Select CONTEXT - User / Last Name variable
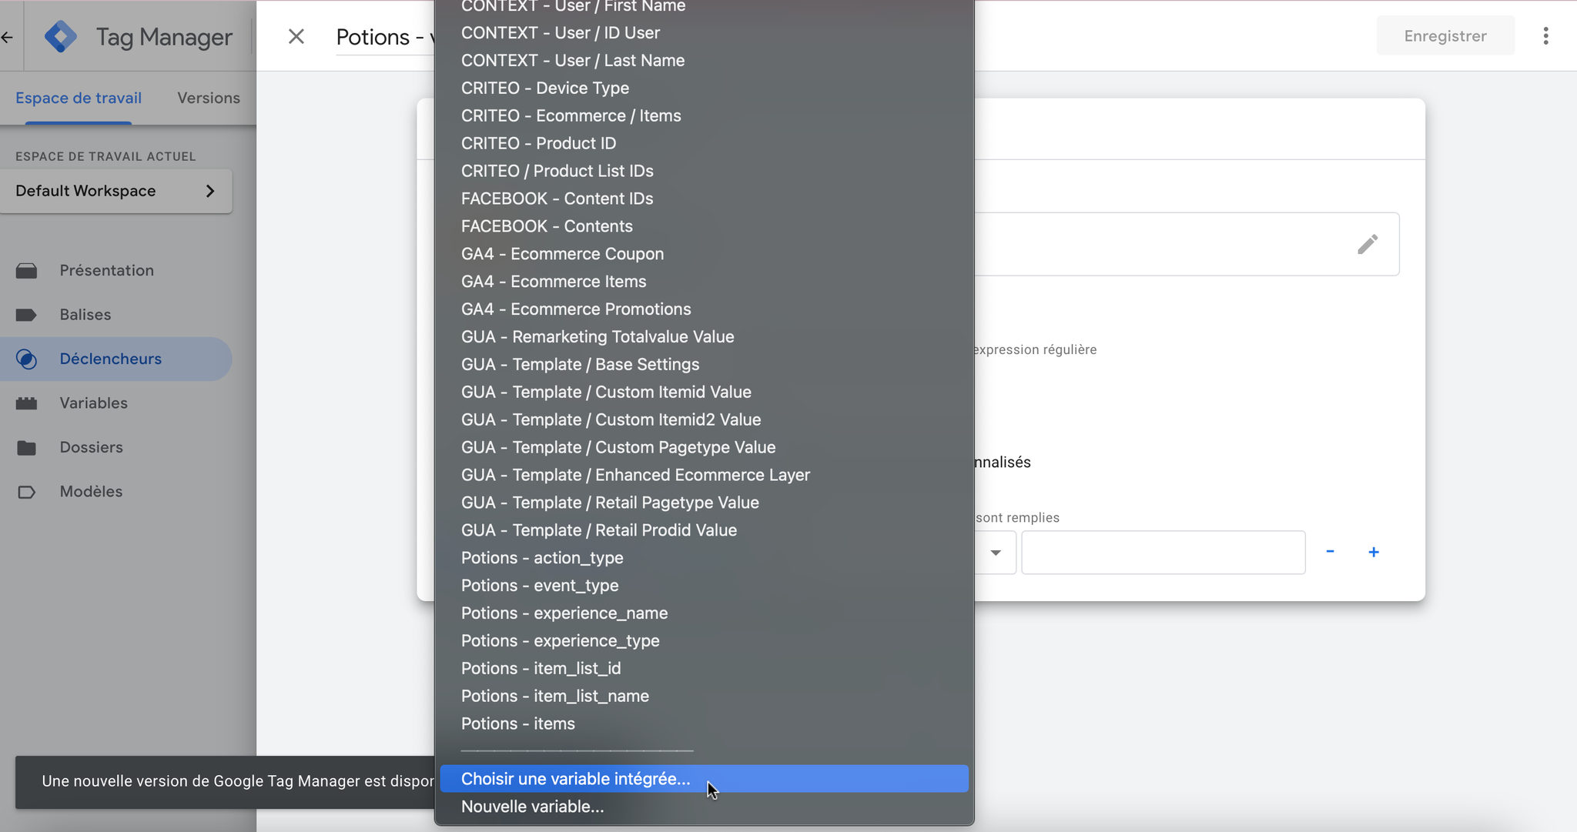The image size is (1577, 832). coord(705,60)
